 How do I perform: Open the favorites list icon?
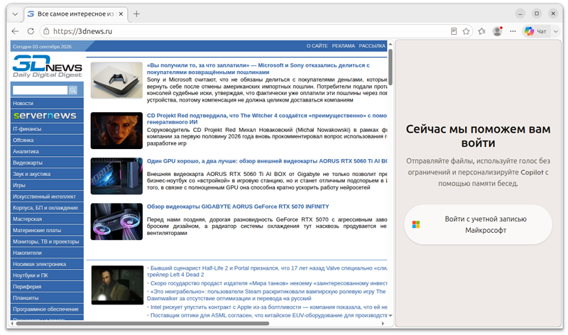coord(482,31)
